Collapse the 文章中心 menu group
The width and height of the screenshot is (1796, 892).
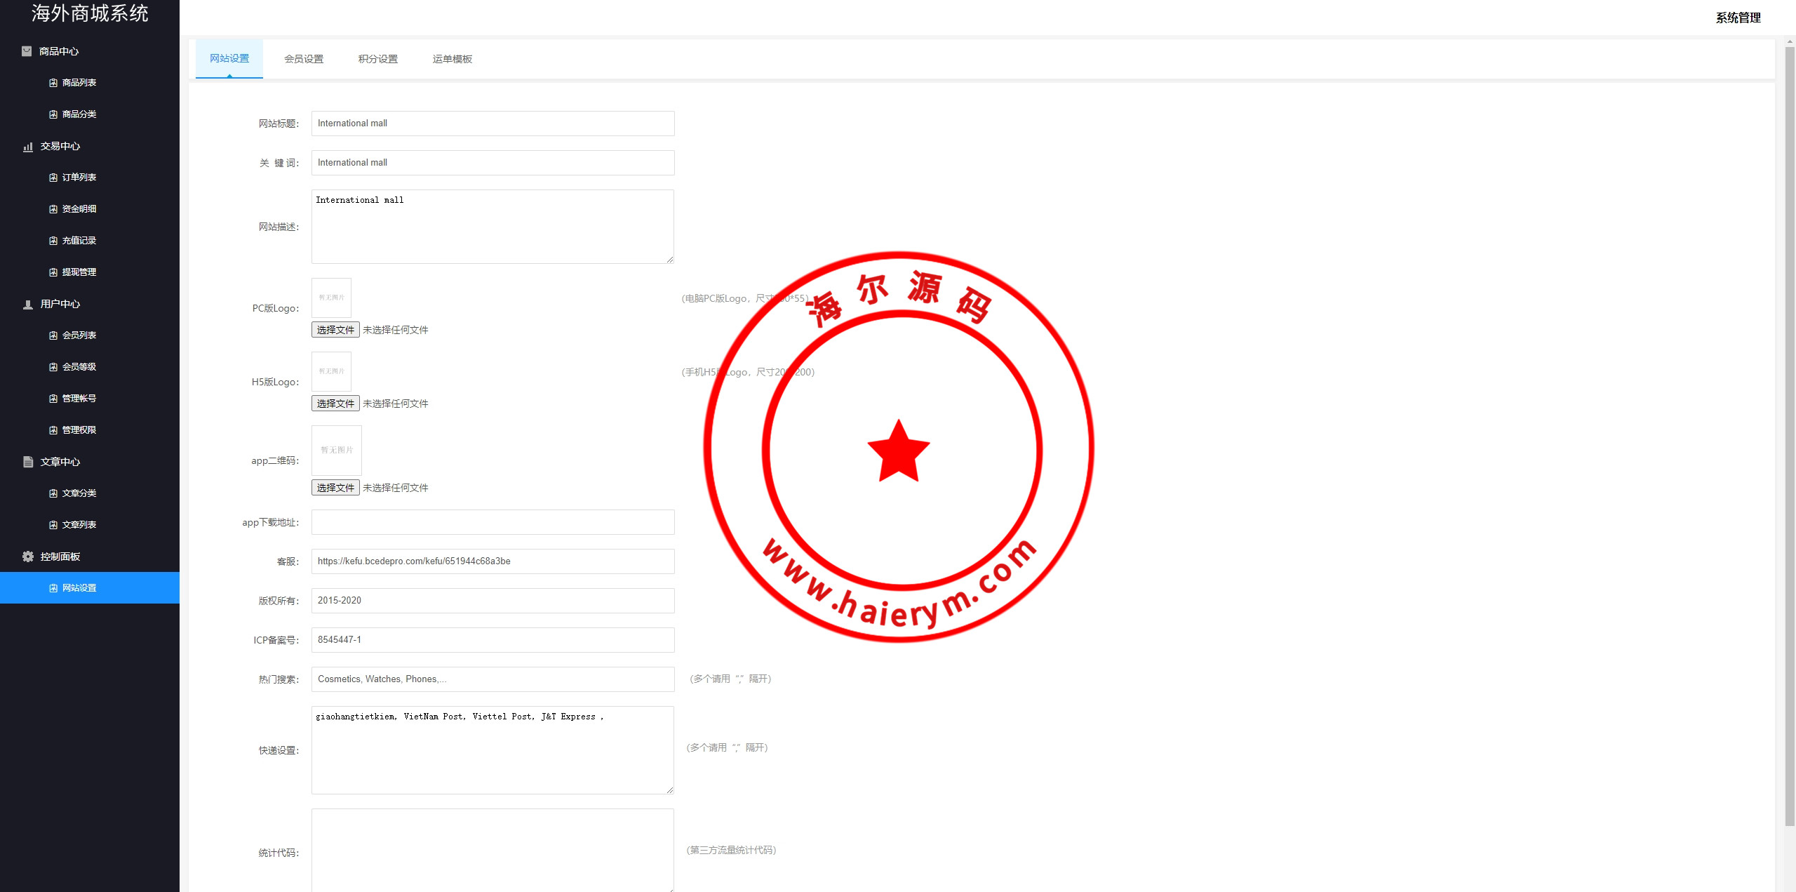tap(60, 462)
